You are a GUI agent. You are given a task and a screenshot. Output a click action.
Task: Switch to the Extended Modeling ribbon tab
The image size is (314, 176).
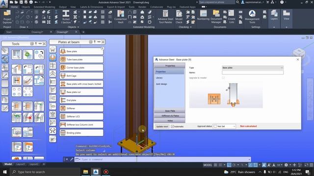[44, 7]
